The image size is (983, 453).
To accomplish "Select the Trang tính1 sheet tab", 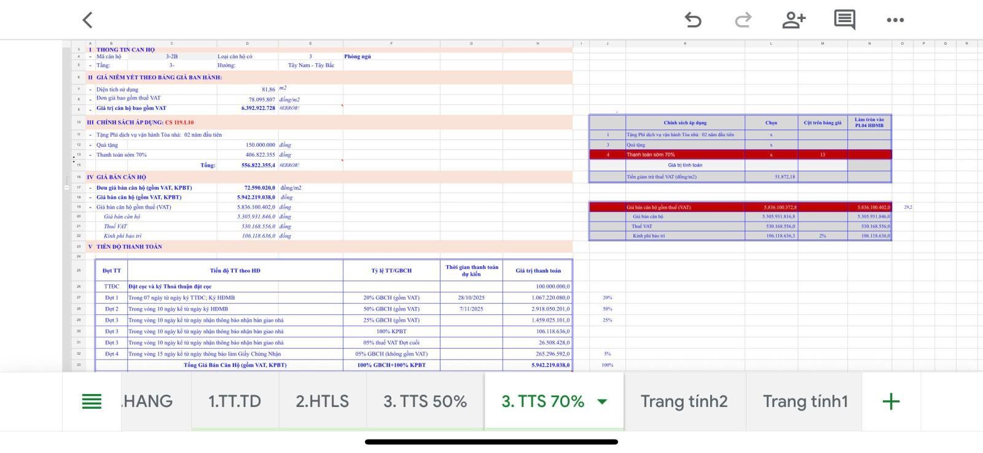I will [x=805, y=401].
